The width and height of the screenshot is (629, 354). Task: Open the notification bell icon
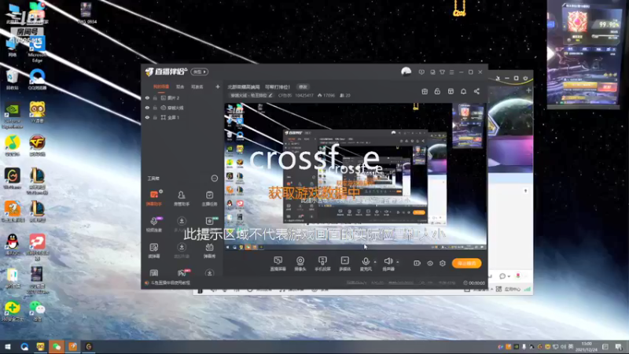463,91
